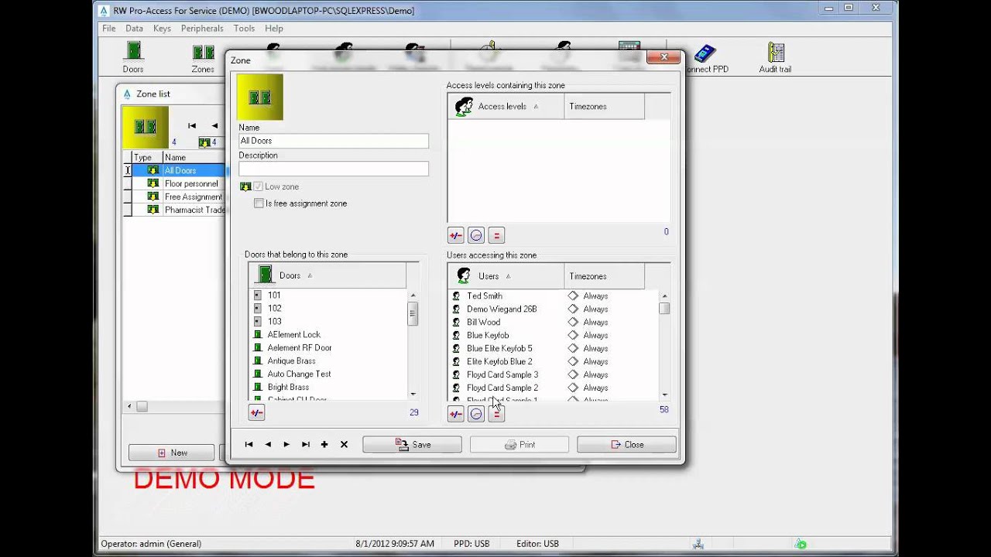Click the green status icon in status bar
Image resolution: width=991 pixels, height=557 pixels.
click(x=801, y=544)
